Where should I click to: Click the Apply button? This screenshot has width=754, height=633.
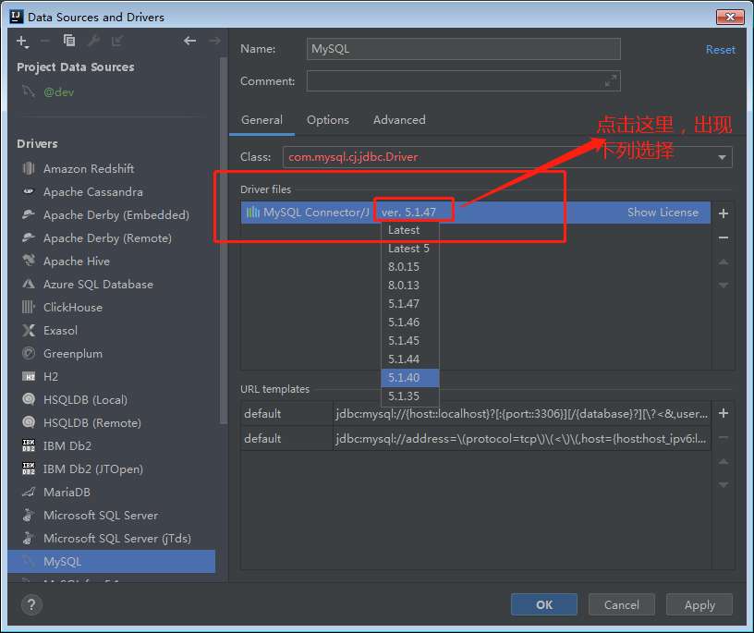pyautogui.click(x=699, y=604)
